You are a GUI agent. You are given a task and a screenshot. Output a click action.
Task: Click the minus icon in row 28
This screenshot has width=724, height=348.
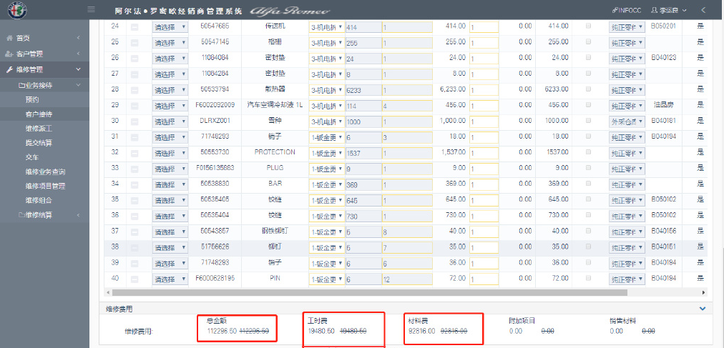tap(134, 90)
